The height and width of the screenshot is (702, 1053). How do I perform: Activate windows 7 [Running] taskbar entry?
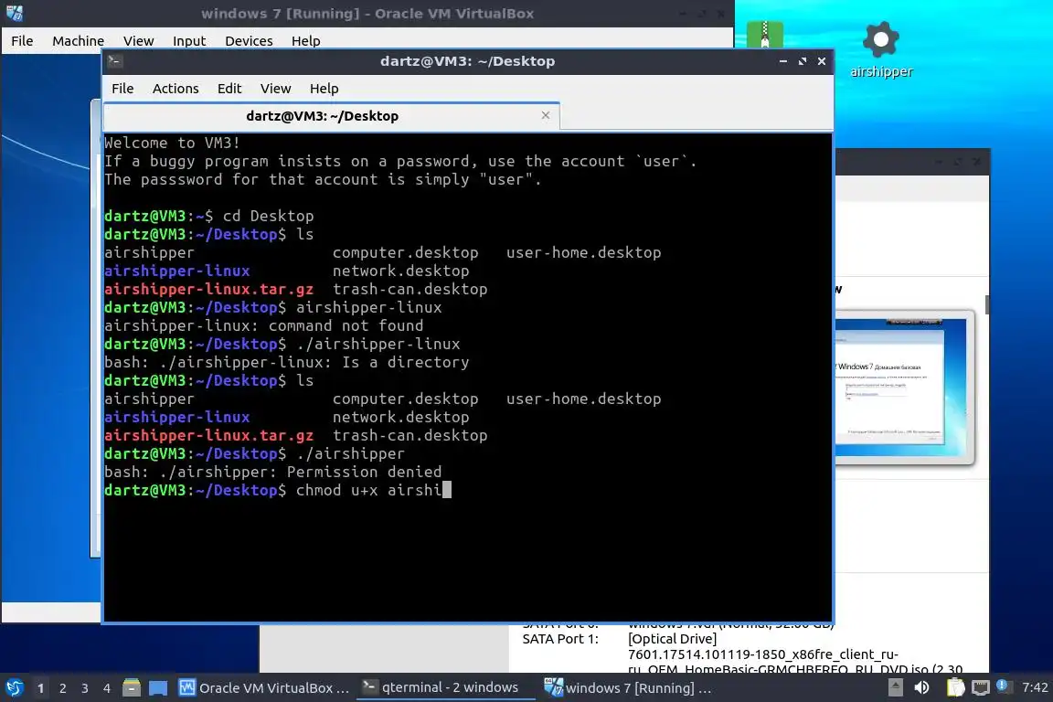coord(628,688)
